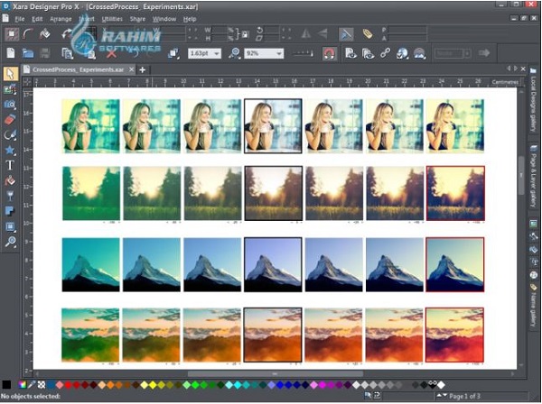Pick the yellow swatch on color line
This screenshot has height=404, width=542.
[153, 385]
